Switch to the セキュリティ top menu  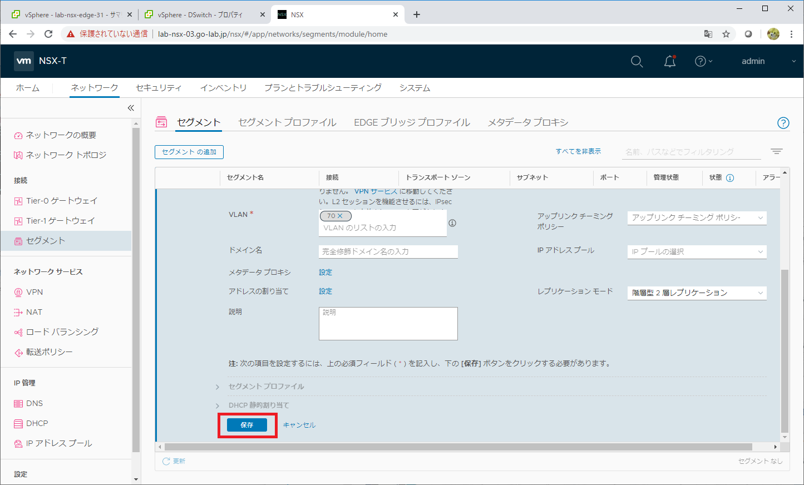coord(159,88)
